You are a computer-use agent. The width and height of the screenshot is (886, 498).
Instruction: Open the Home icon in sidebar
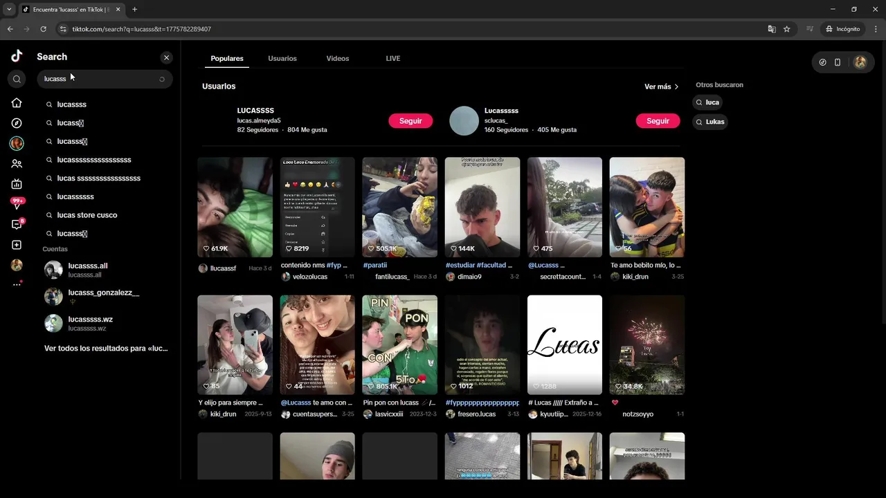click(17, 103)
